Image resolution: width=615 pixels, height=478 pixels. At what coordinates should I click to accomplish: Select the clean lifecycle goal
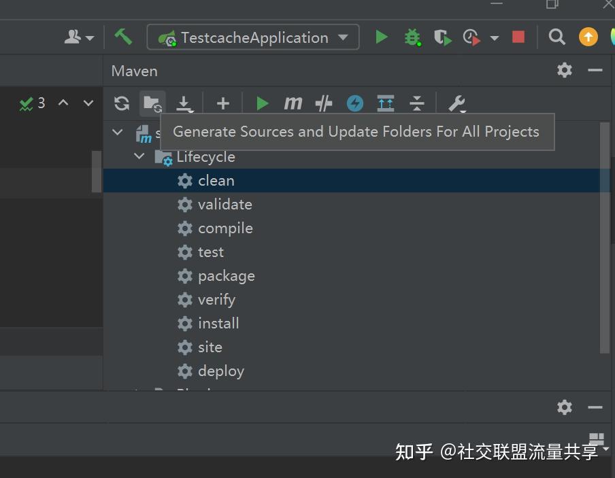point(216,181)
